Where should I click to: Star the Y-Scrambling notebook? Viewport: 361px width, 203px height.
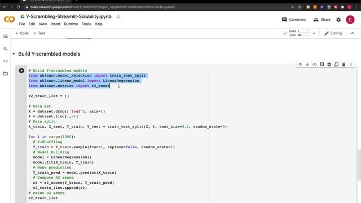click(x=118, y=16)
